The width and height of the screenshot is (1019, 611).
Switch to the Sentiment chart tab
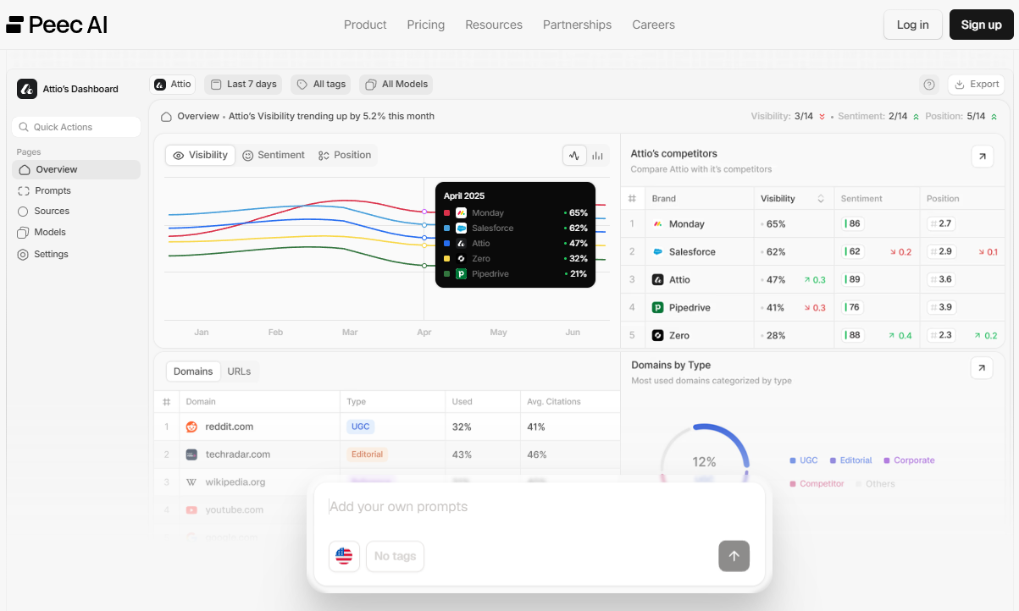pyautogui.click(x=274, y=155)
